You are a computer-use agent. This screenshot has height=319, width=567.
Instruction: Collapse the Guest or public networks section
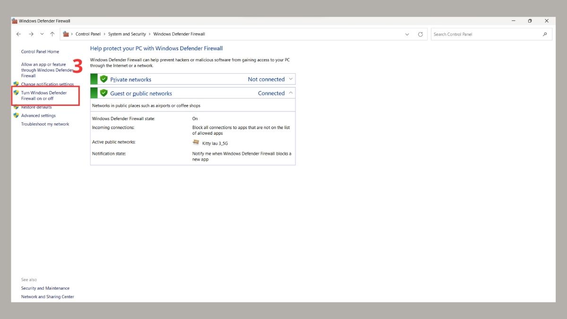[291, 93]
